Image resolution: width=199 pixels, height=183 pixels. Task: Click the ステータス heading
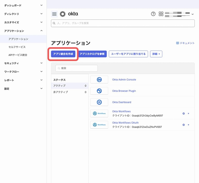click(x=59, y=80)
